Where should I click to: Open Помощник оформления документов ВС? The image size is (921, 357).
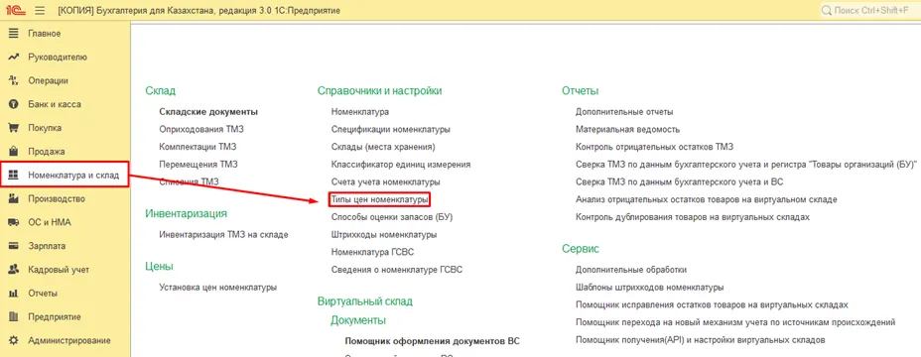click(433, 341)
